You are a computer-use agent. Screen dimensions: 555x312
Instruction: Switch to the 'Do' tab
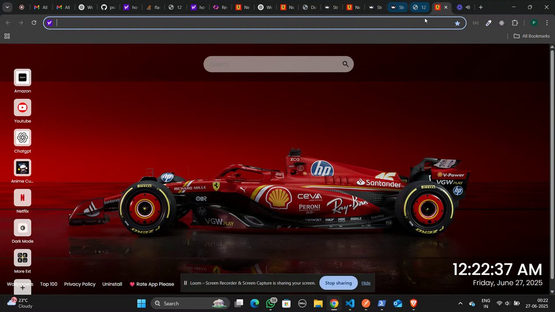(310, 7)
